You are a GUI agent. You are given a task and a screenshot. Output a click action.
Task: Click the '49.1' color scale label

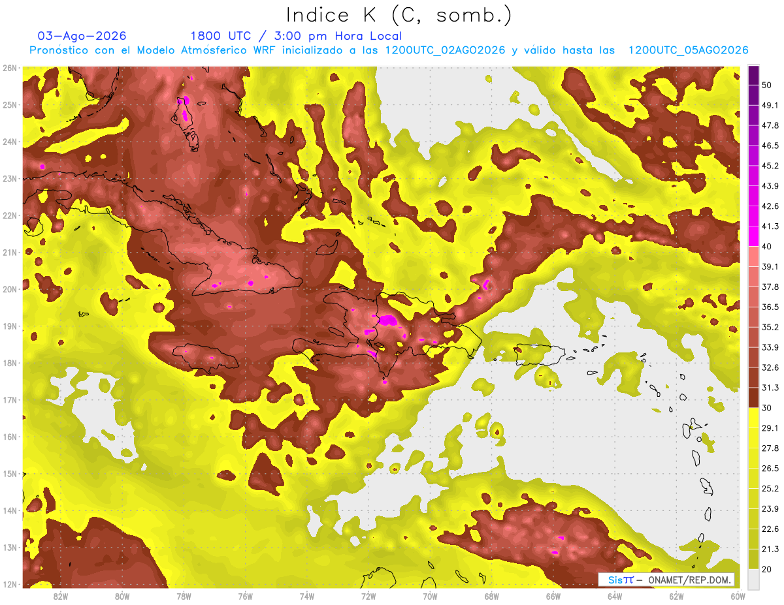(x=770, y=106)
